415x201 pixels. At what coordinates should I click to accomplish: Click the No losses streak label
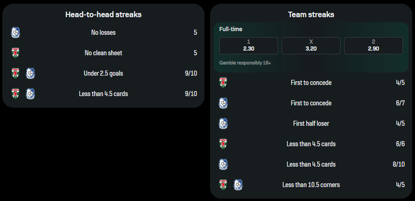click(x=103, y=32)
